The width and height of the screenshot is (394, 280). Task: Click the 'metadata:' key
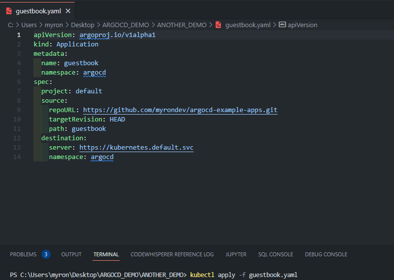(x=50, y=54)
